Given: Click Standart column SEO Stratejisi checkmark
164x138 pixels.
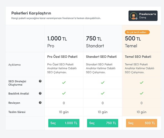Looking at the screenshot, I should 102,83.
